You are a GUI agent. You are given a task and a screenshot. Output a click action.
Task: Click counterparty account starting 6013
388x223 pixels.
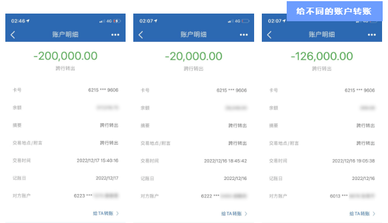352,196
